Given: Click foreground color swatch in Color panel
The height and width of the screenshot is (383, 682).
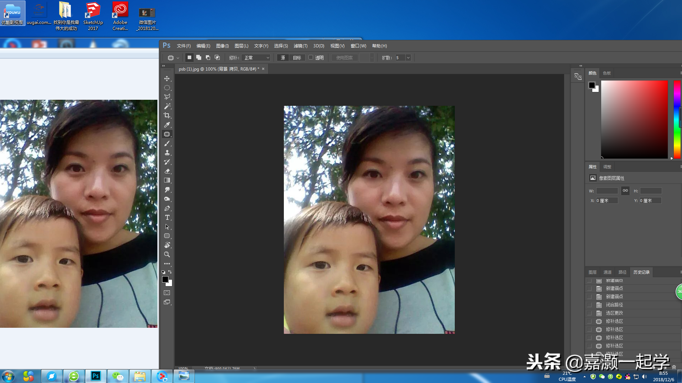Looking at the screenshot, I should point(592,85).
